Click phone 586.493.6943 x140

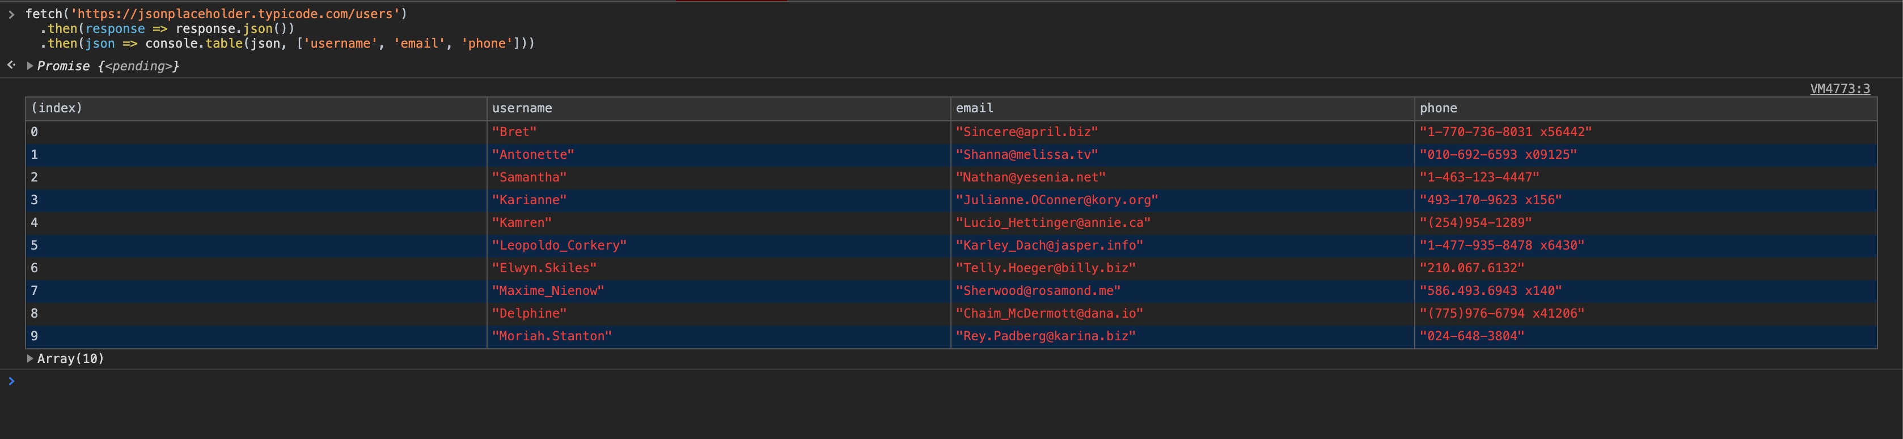1491,290
